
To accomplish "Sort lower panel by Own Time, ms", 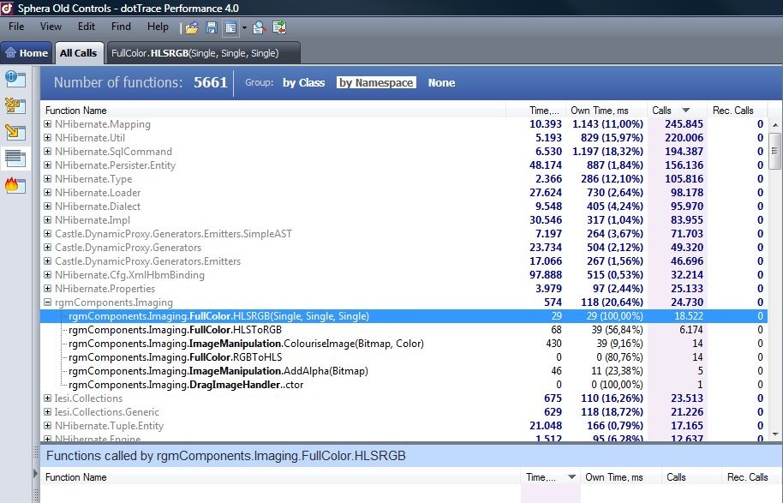I will coord(621,477).
